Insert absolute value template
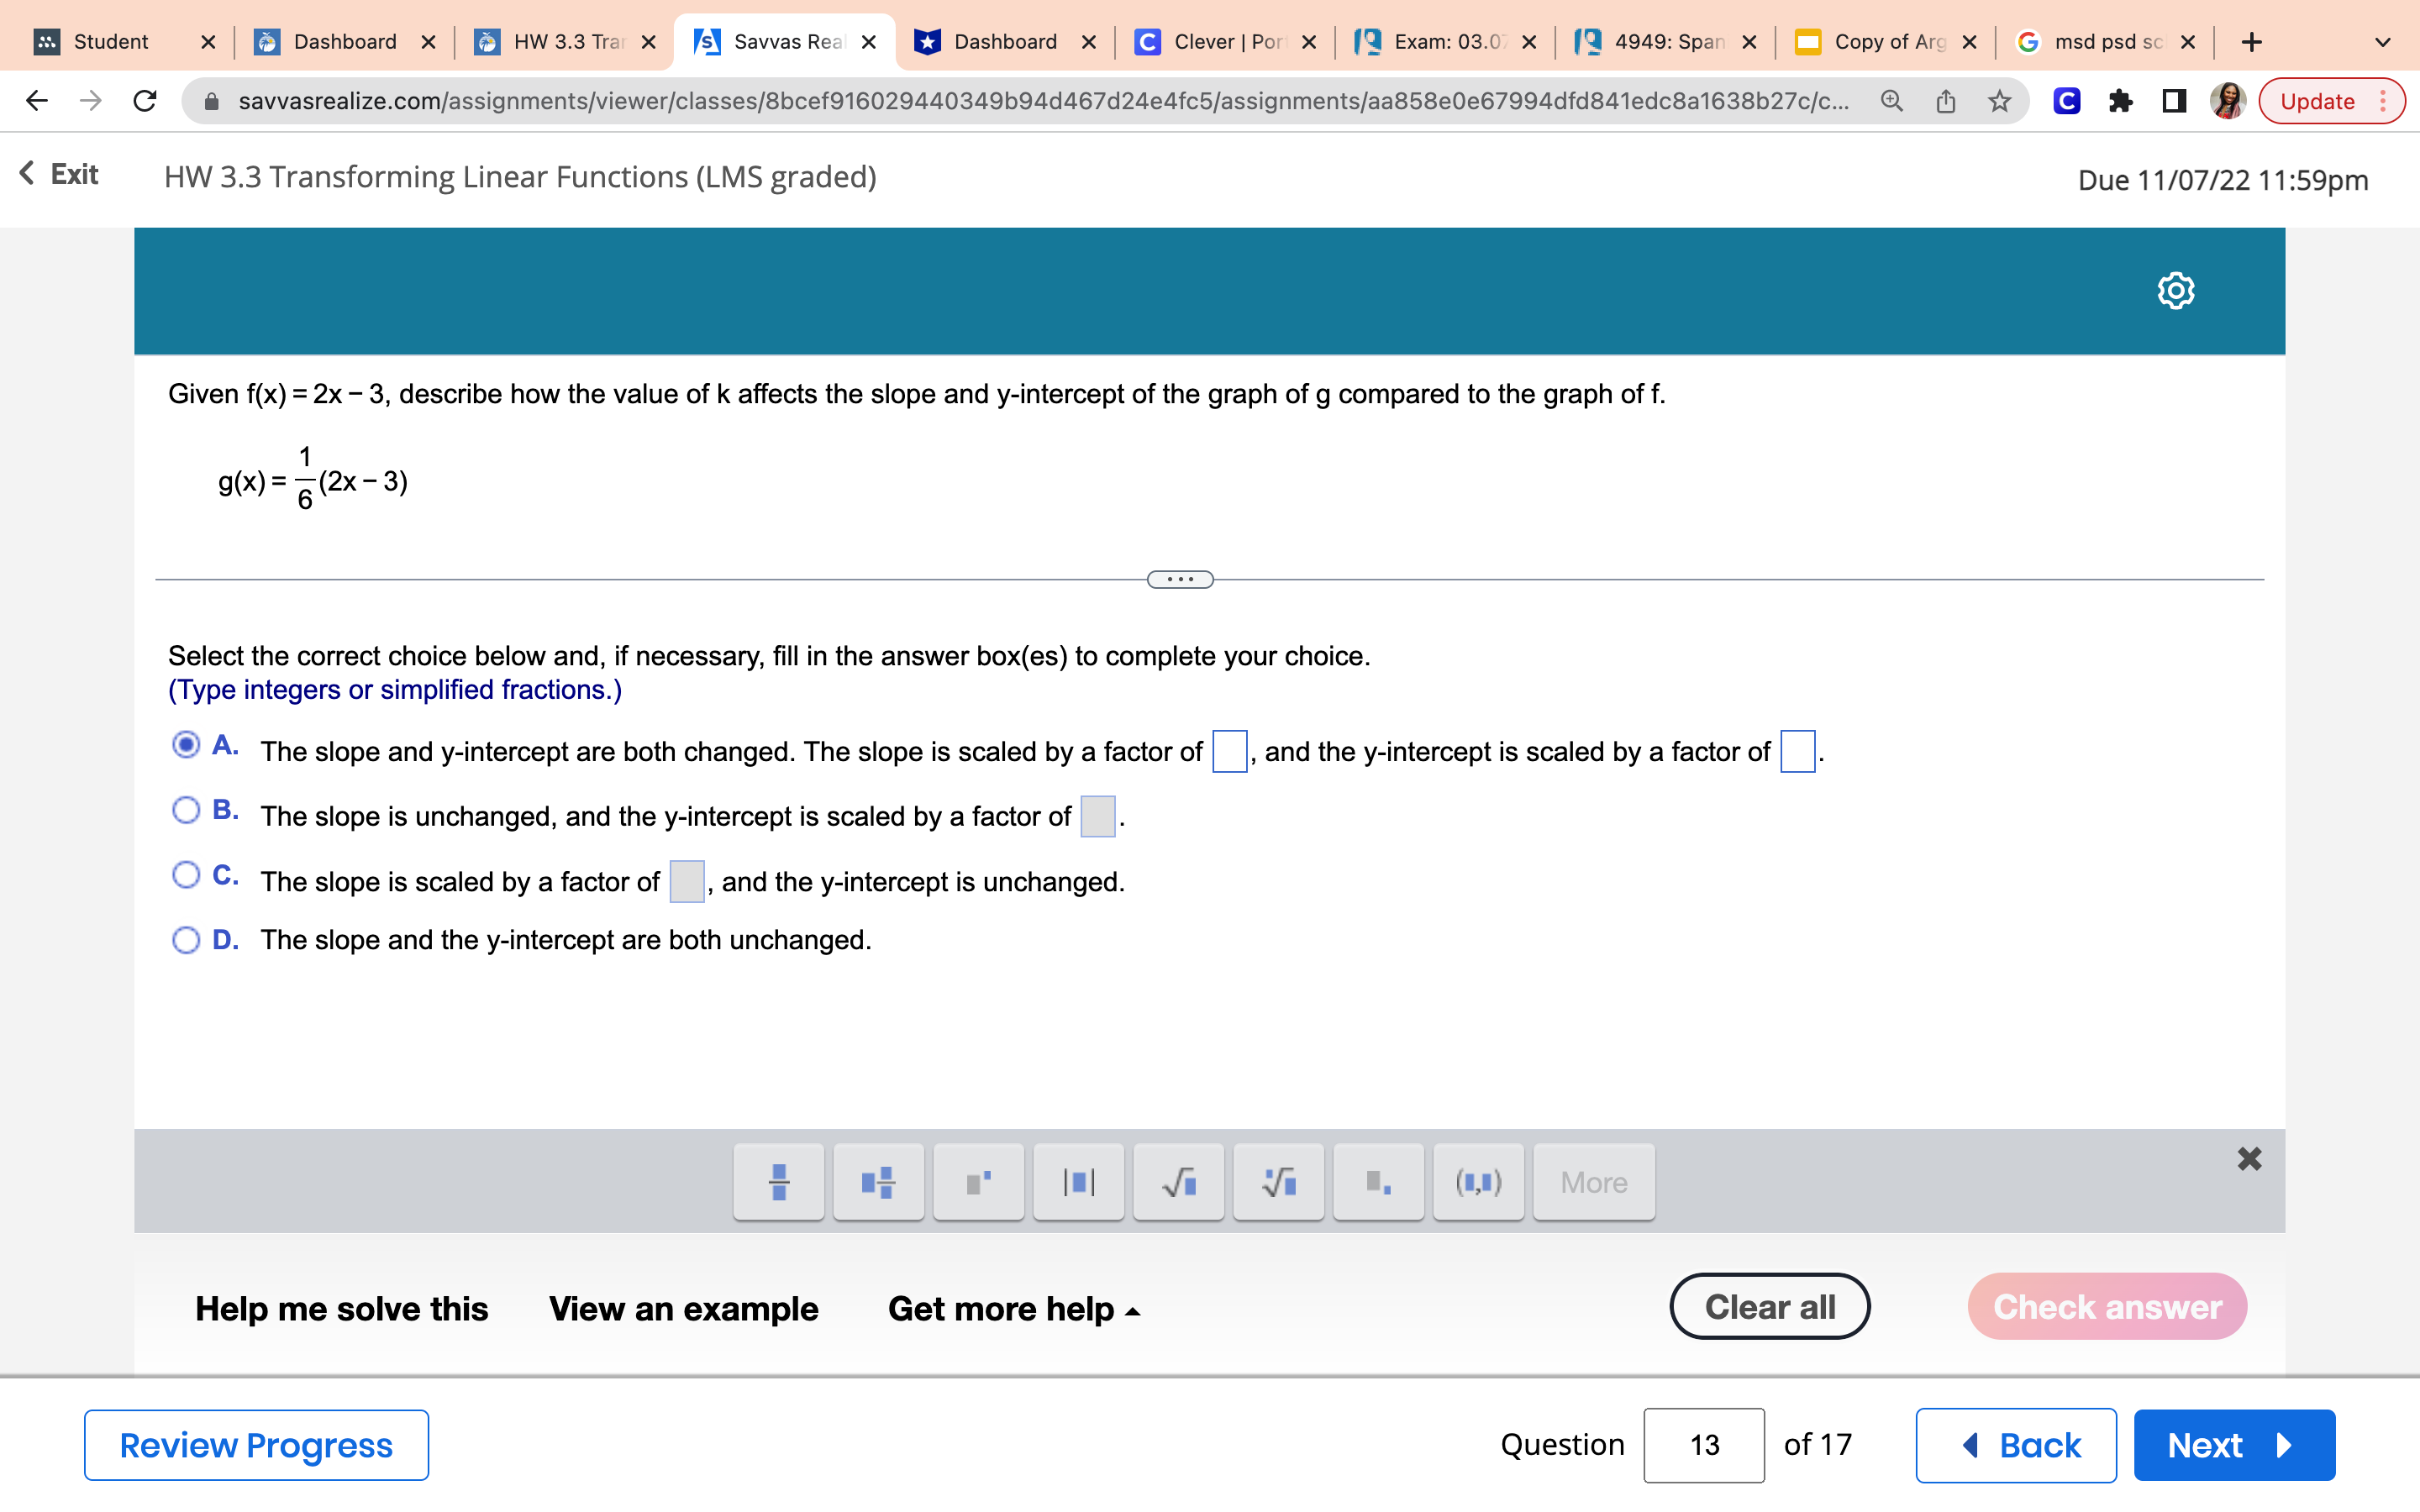Image resolution: width=2420 pixels, height=1512 pixels. pos(1078,1182)
